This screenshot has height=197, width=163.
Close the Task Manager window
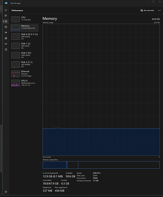[160, 2]
